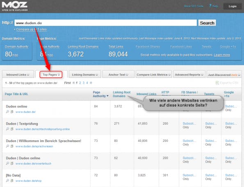Click magnifier icon under Duden online row
This screenshot has width=244, height=187.
(x=7, y=112)
